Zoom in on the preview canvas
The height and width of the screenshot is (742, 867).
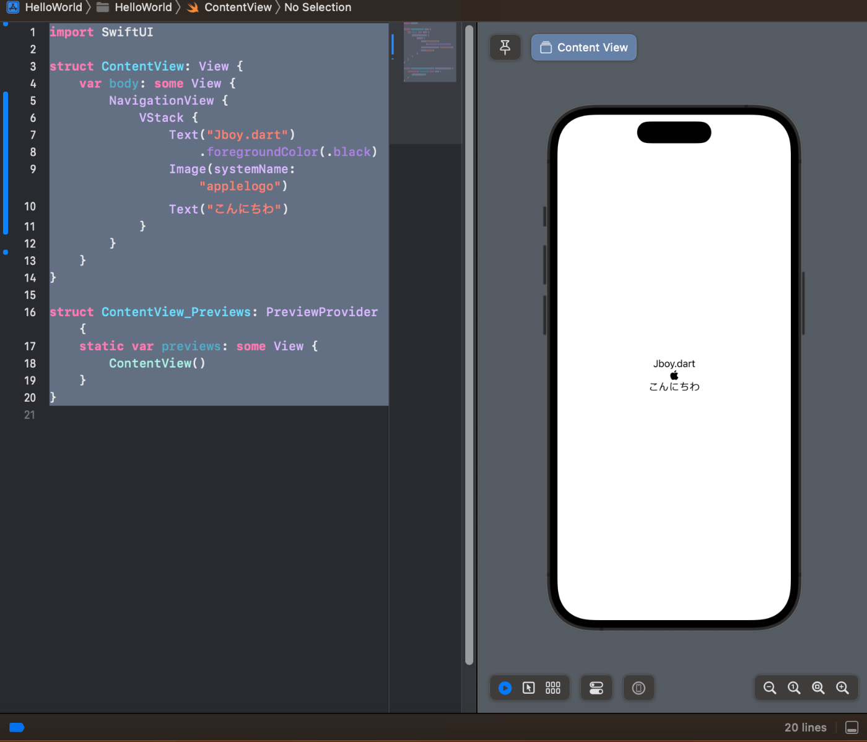(x=842, y=688)
